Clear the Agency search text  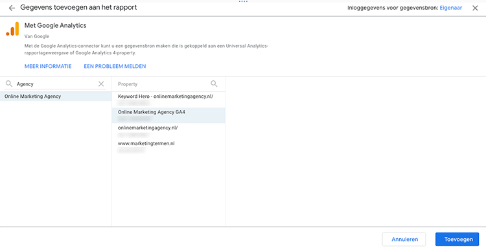tap(101, 84)
